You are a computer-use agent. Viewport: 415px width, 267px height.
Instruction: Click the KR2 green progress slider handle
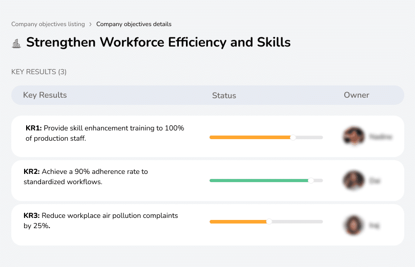311,181
